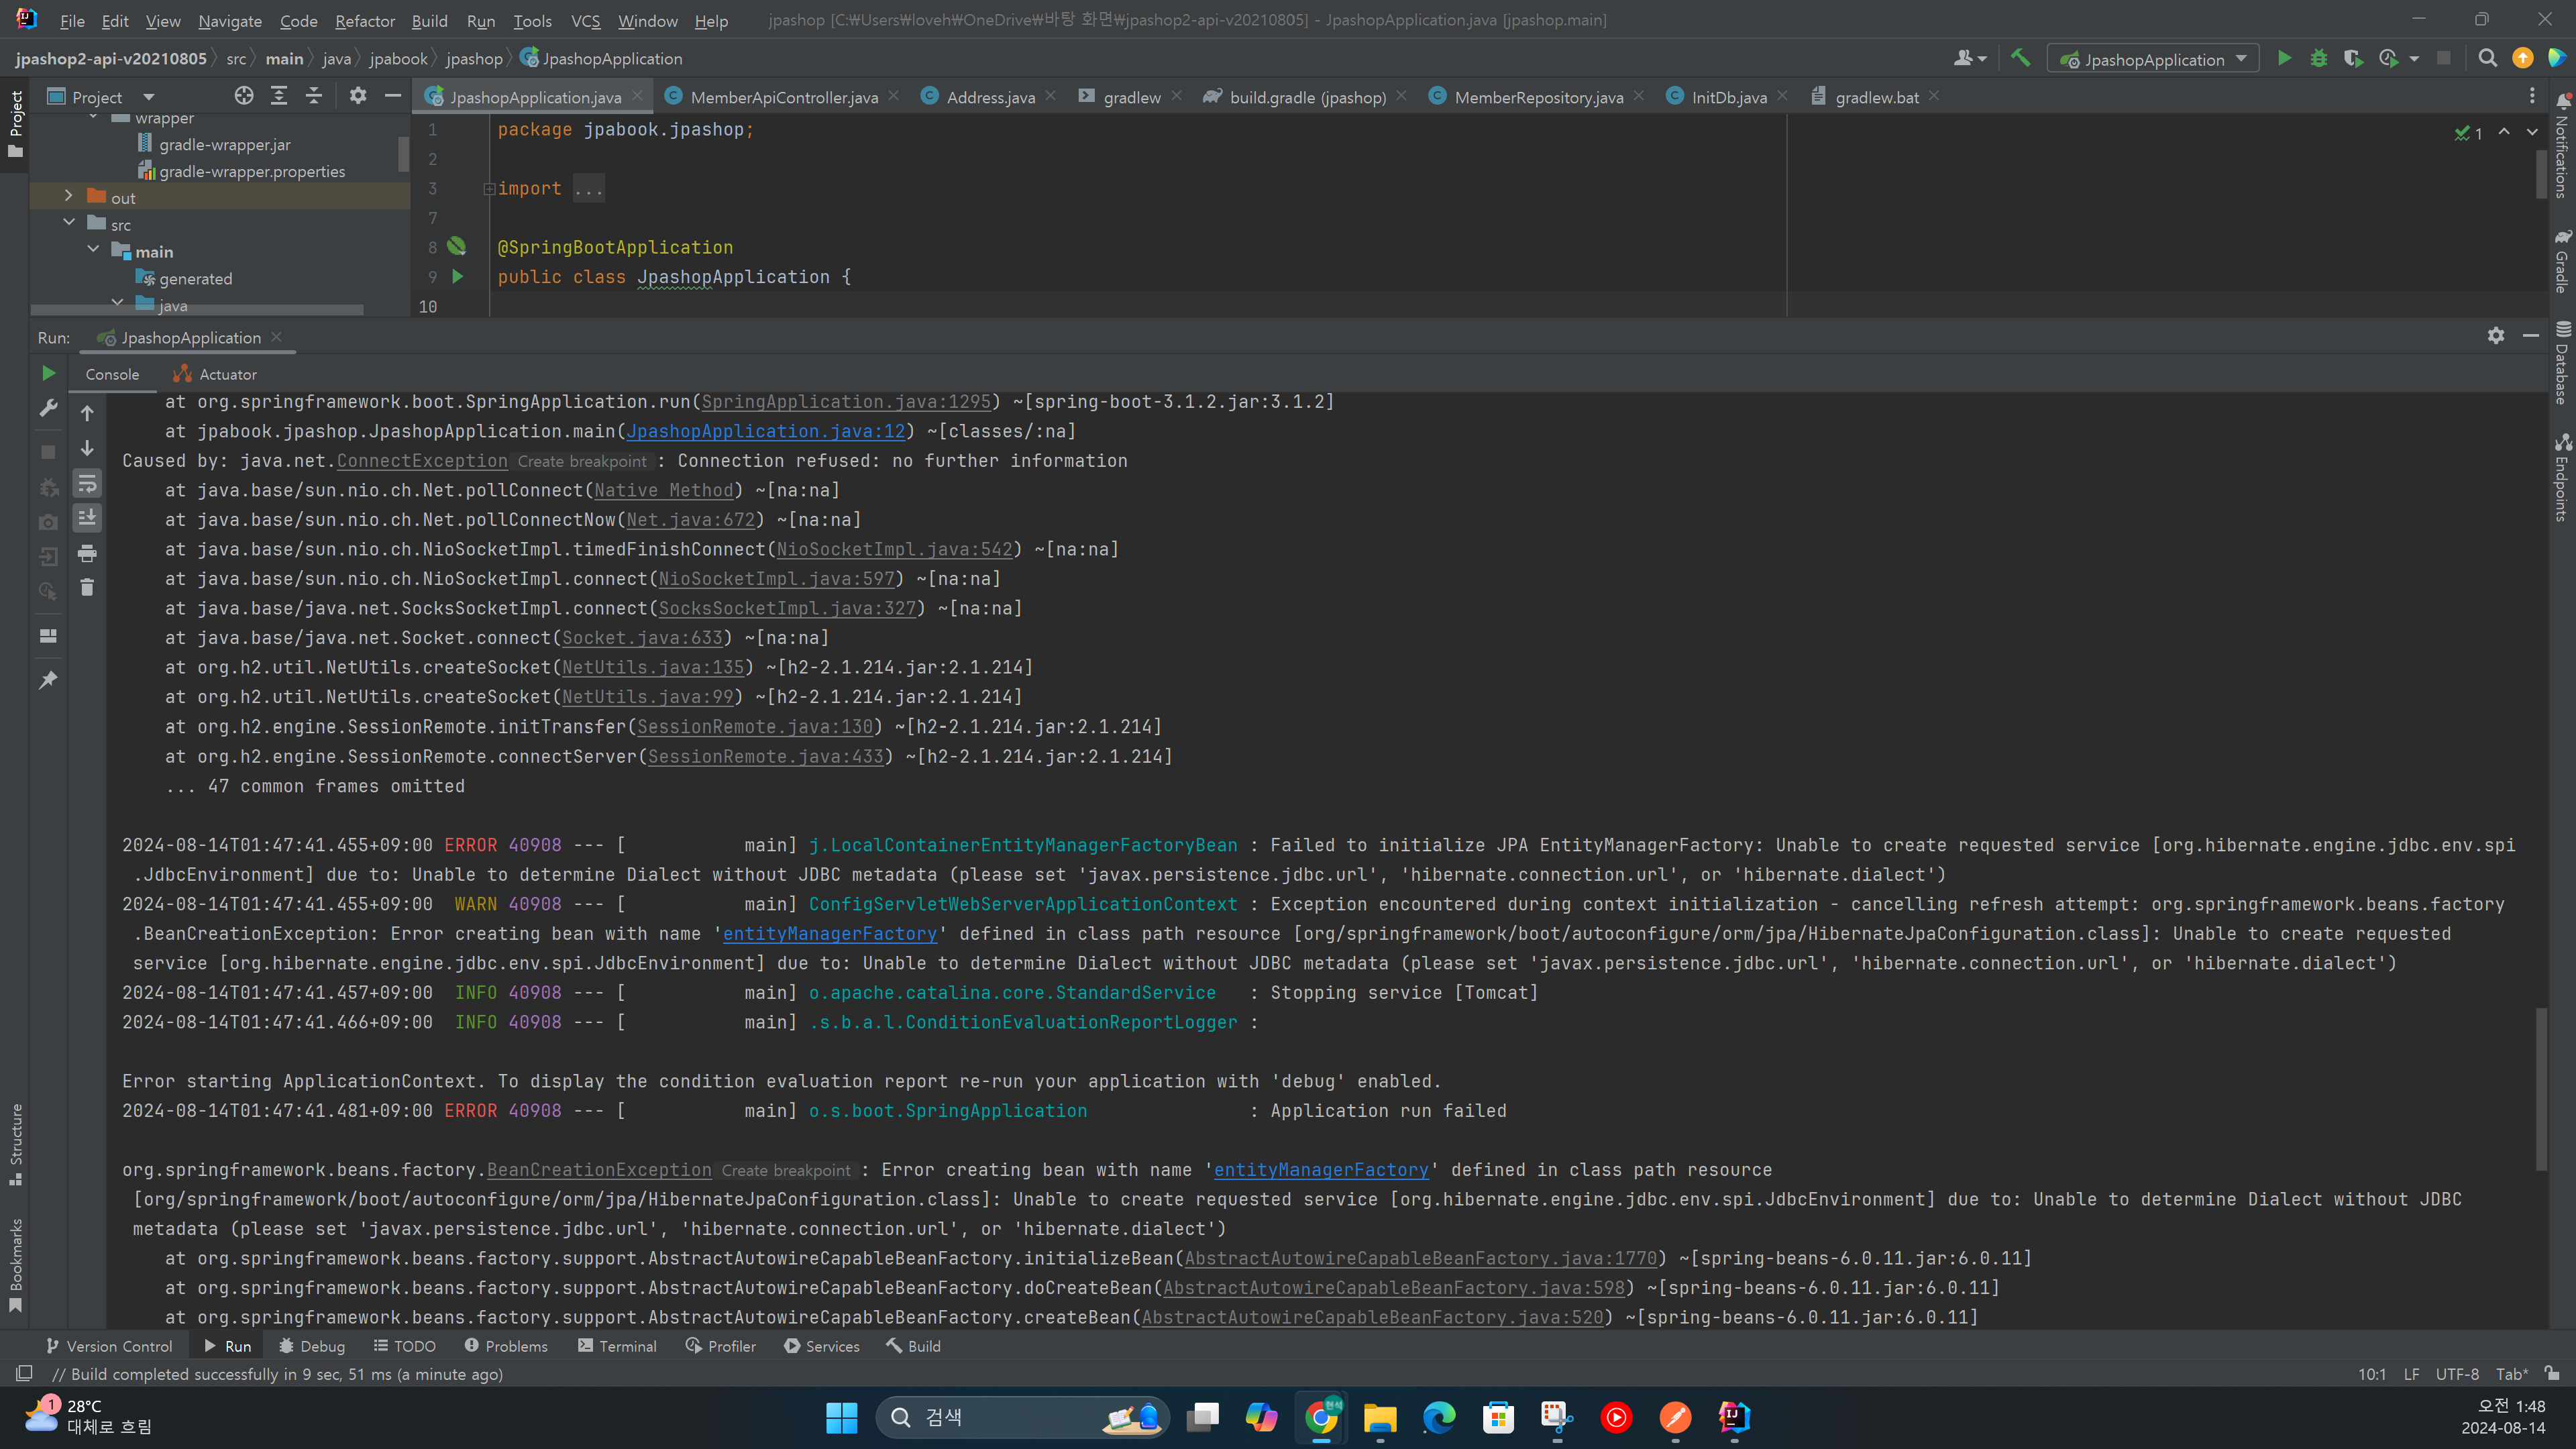Open the Navigate menu
2576x1449 pixels.
click(x=229, y=20)
